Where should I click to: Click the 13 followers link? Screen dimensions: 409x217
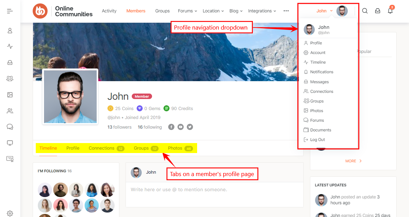pos(119,127)
